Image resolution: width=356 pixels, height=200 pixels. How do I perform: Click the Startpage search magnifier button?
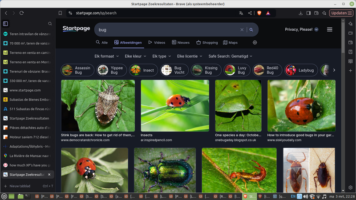(251, 30)
